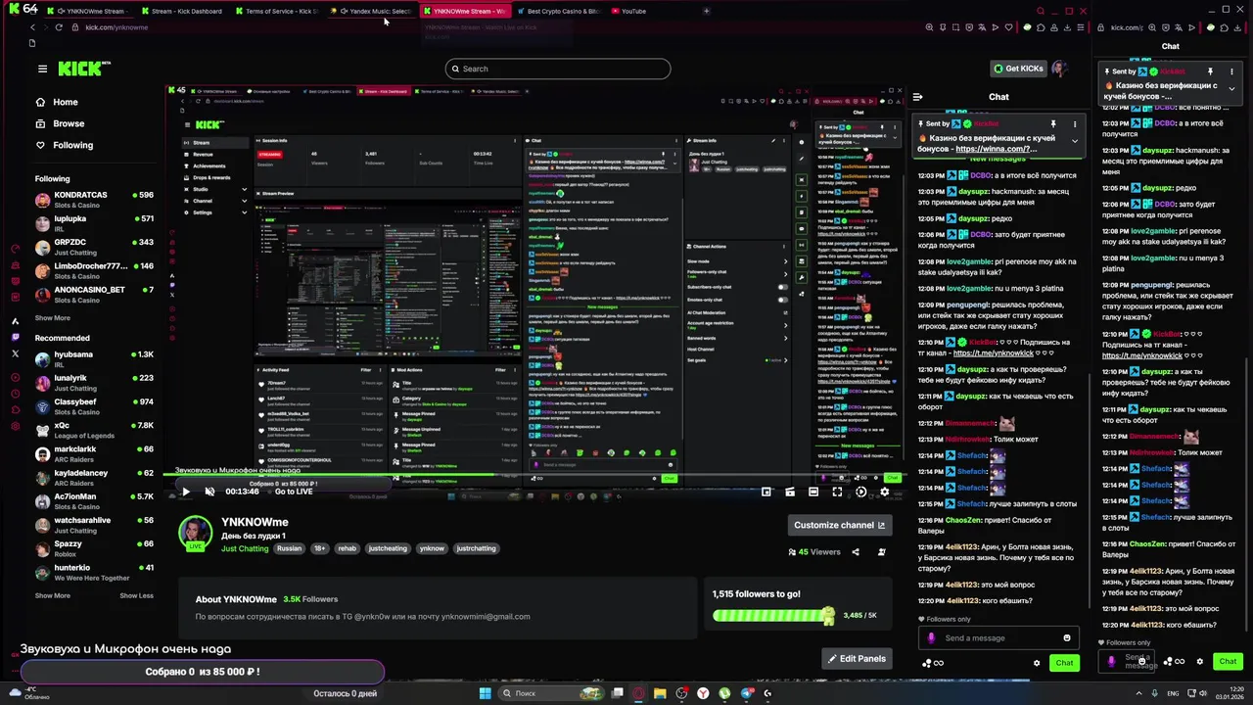Open ANONCASINO_BET channel in sidebar
Screen dimensions: 1253x705
pyautogui.click(x=94, y=295)
